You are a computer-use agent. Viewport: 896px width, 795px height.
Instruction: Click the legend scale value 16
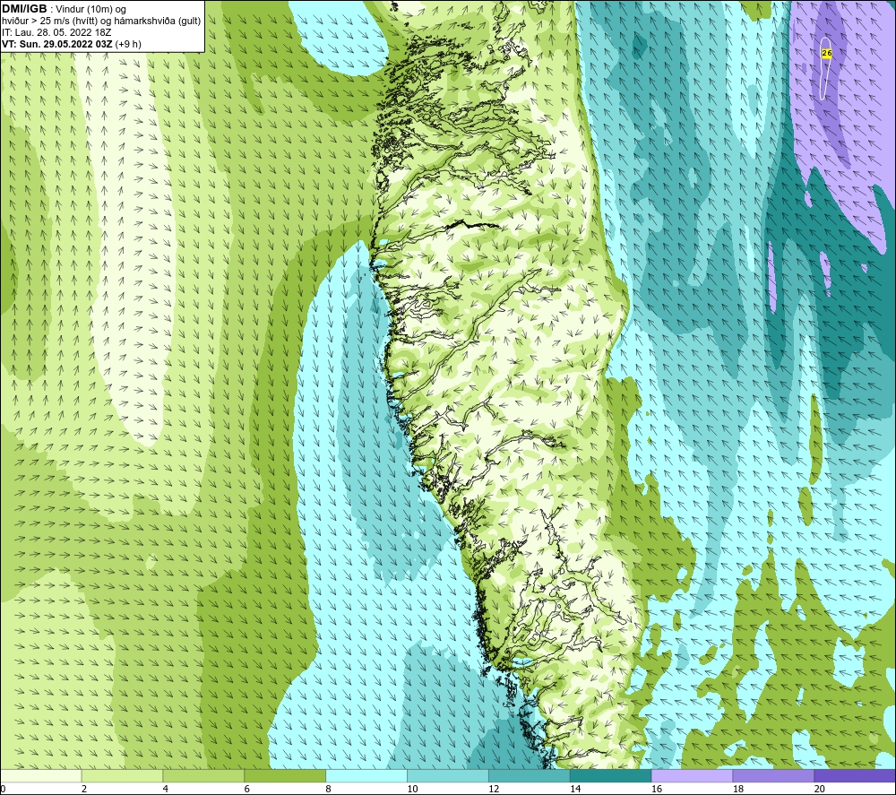tap(657, 789)
